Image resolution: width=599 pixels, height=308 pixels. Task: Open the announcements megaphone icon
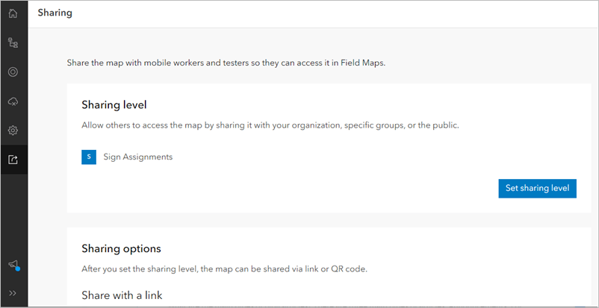pyautogui.click(x=13, y=264)
